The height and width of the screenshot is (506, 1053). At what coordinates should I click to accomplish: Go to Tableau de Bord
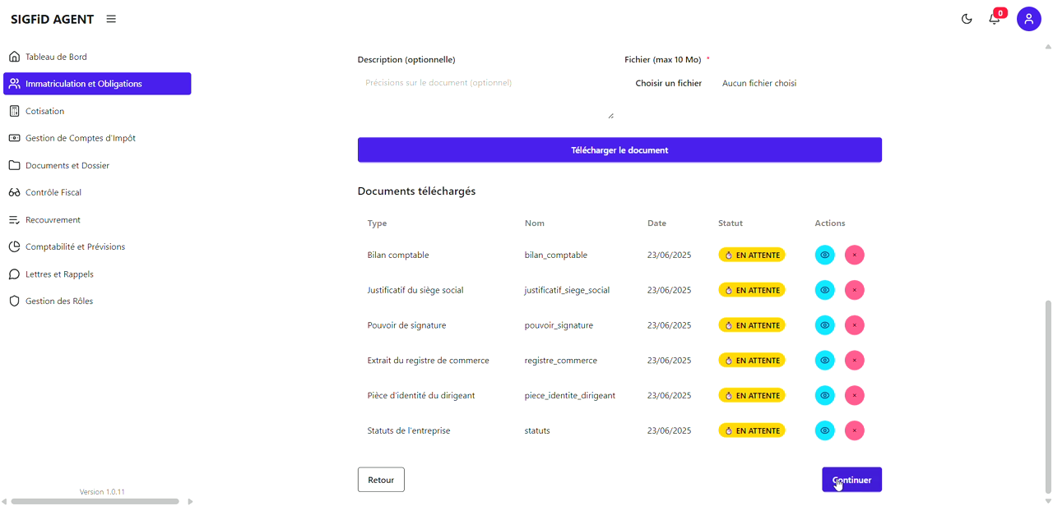click(56, 57)
